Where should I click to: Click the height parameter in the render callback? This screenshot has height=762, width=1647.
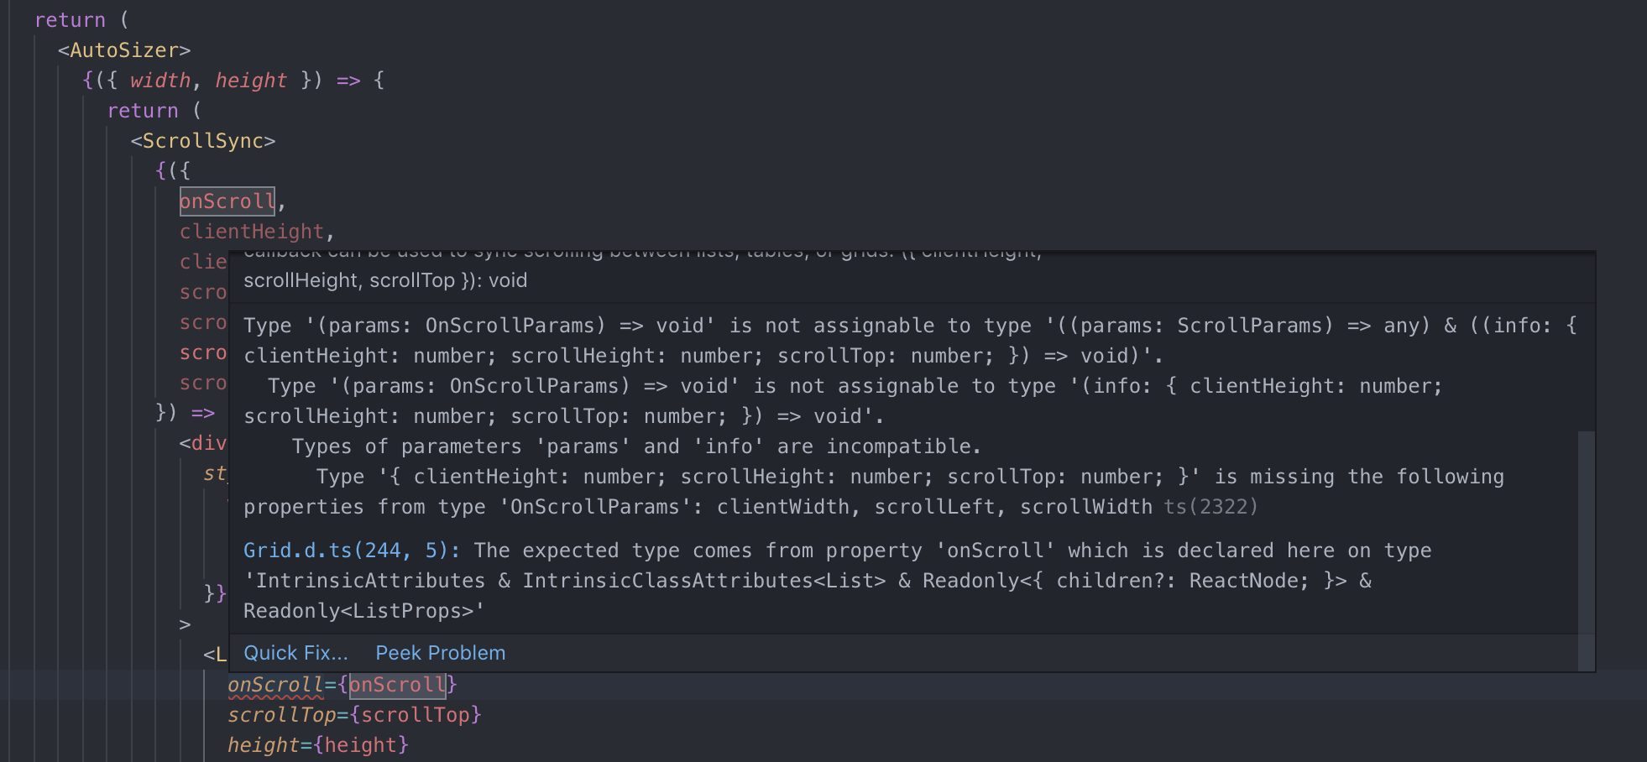click(x=250, y=80)
